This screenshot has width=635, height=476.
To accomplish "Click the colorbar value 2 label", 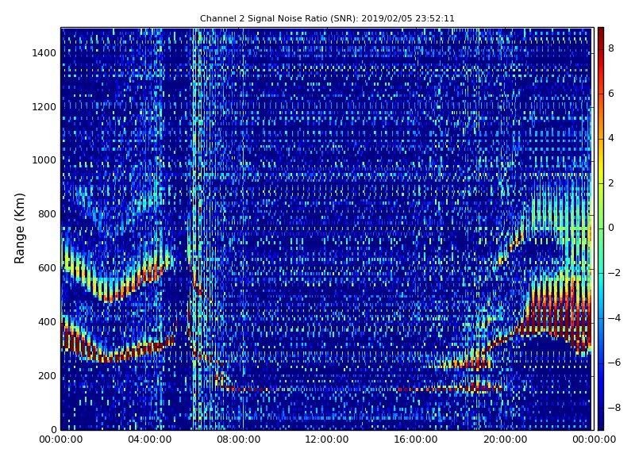I will [611, 183].
